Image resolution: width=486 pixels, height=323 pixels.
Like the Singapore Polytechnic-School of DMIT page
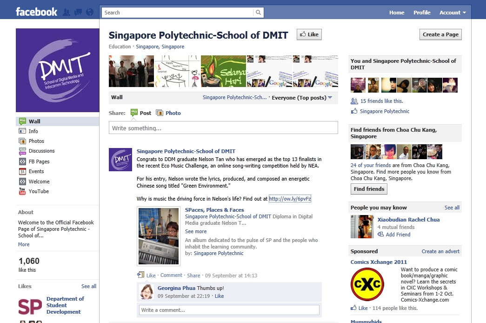pyautogui.click(x=309, y=34)
